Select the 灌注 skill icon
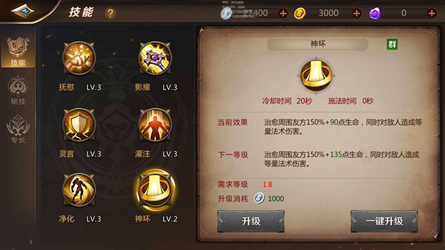 155,125
